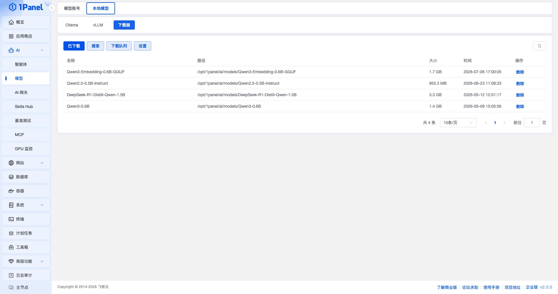Open AI 网关 in the sidebar

pos(26,92)
